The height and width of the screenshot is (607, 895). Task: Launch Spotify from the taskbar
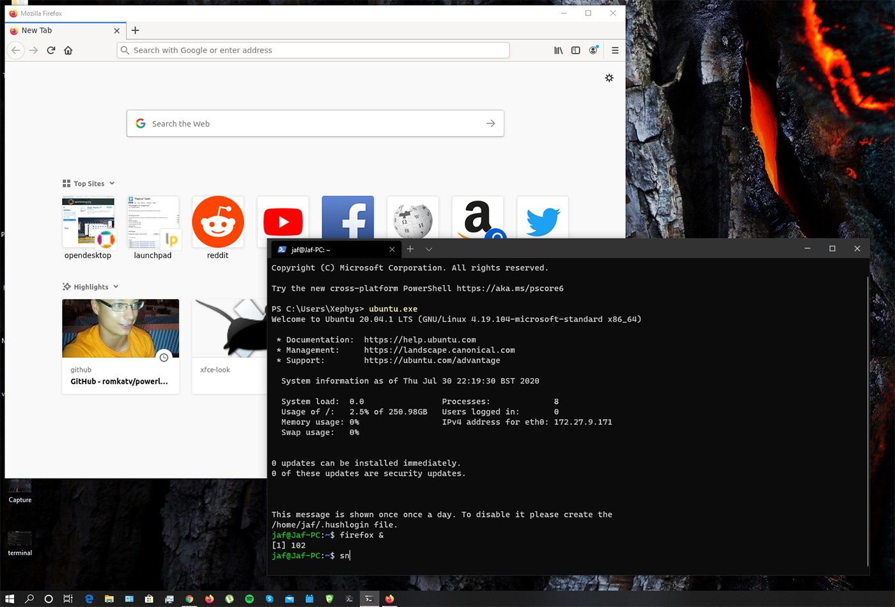tap(249, 599)
